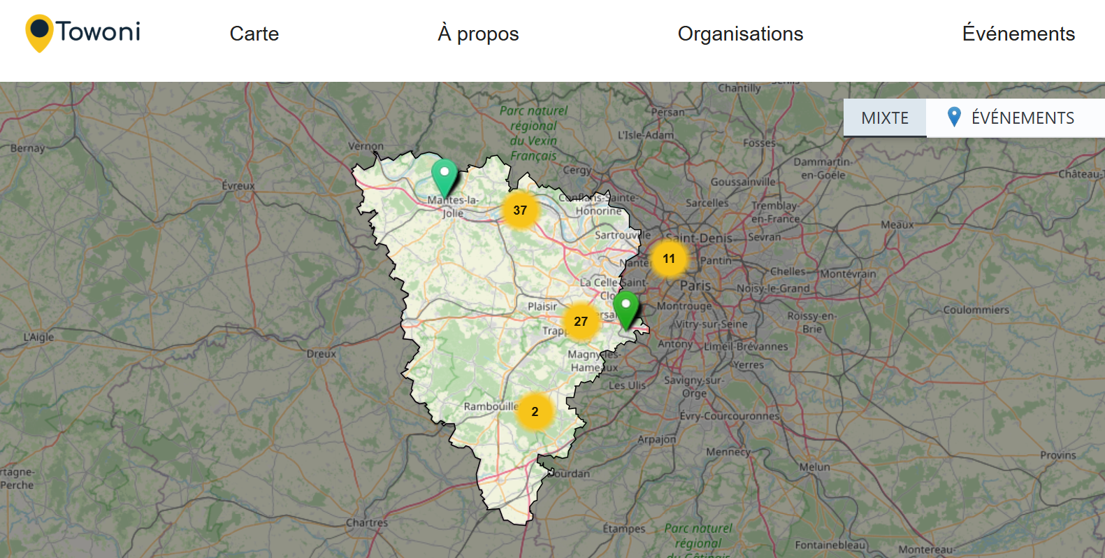
Task: Open the Carte navigation page
Action: pyautogui.click(x=254, y=34)
